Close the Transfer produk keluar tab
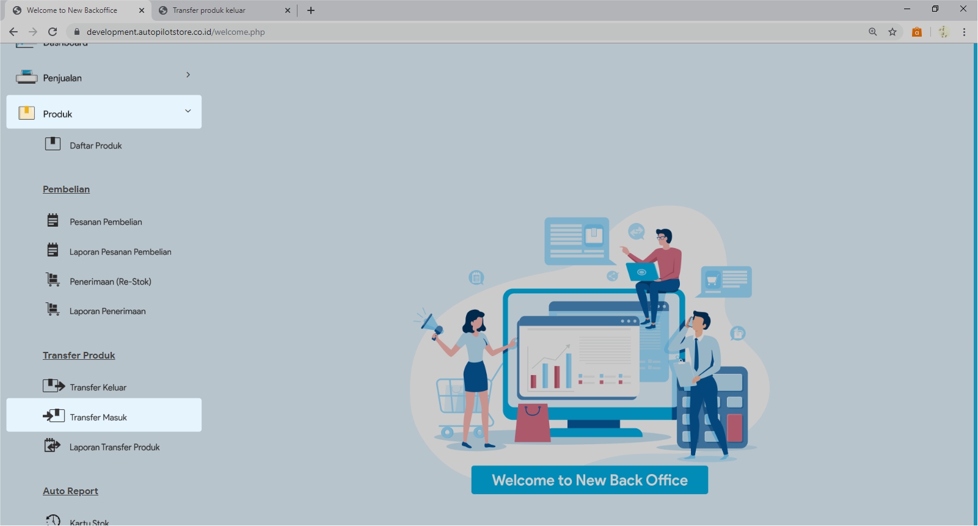The image size is (978, 526). (x=288, y=10)
